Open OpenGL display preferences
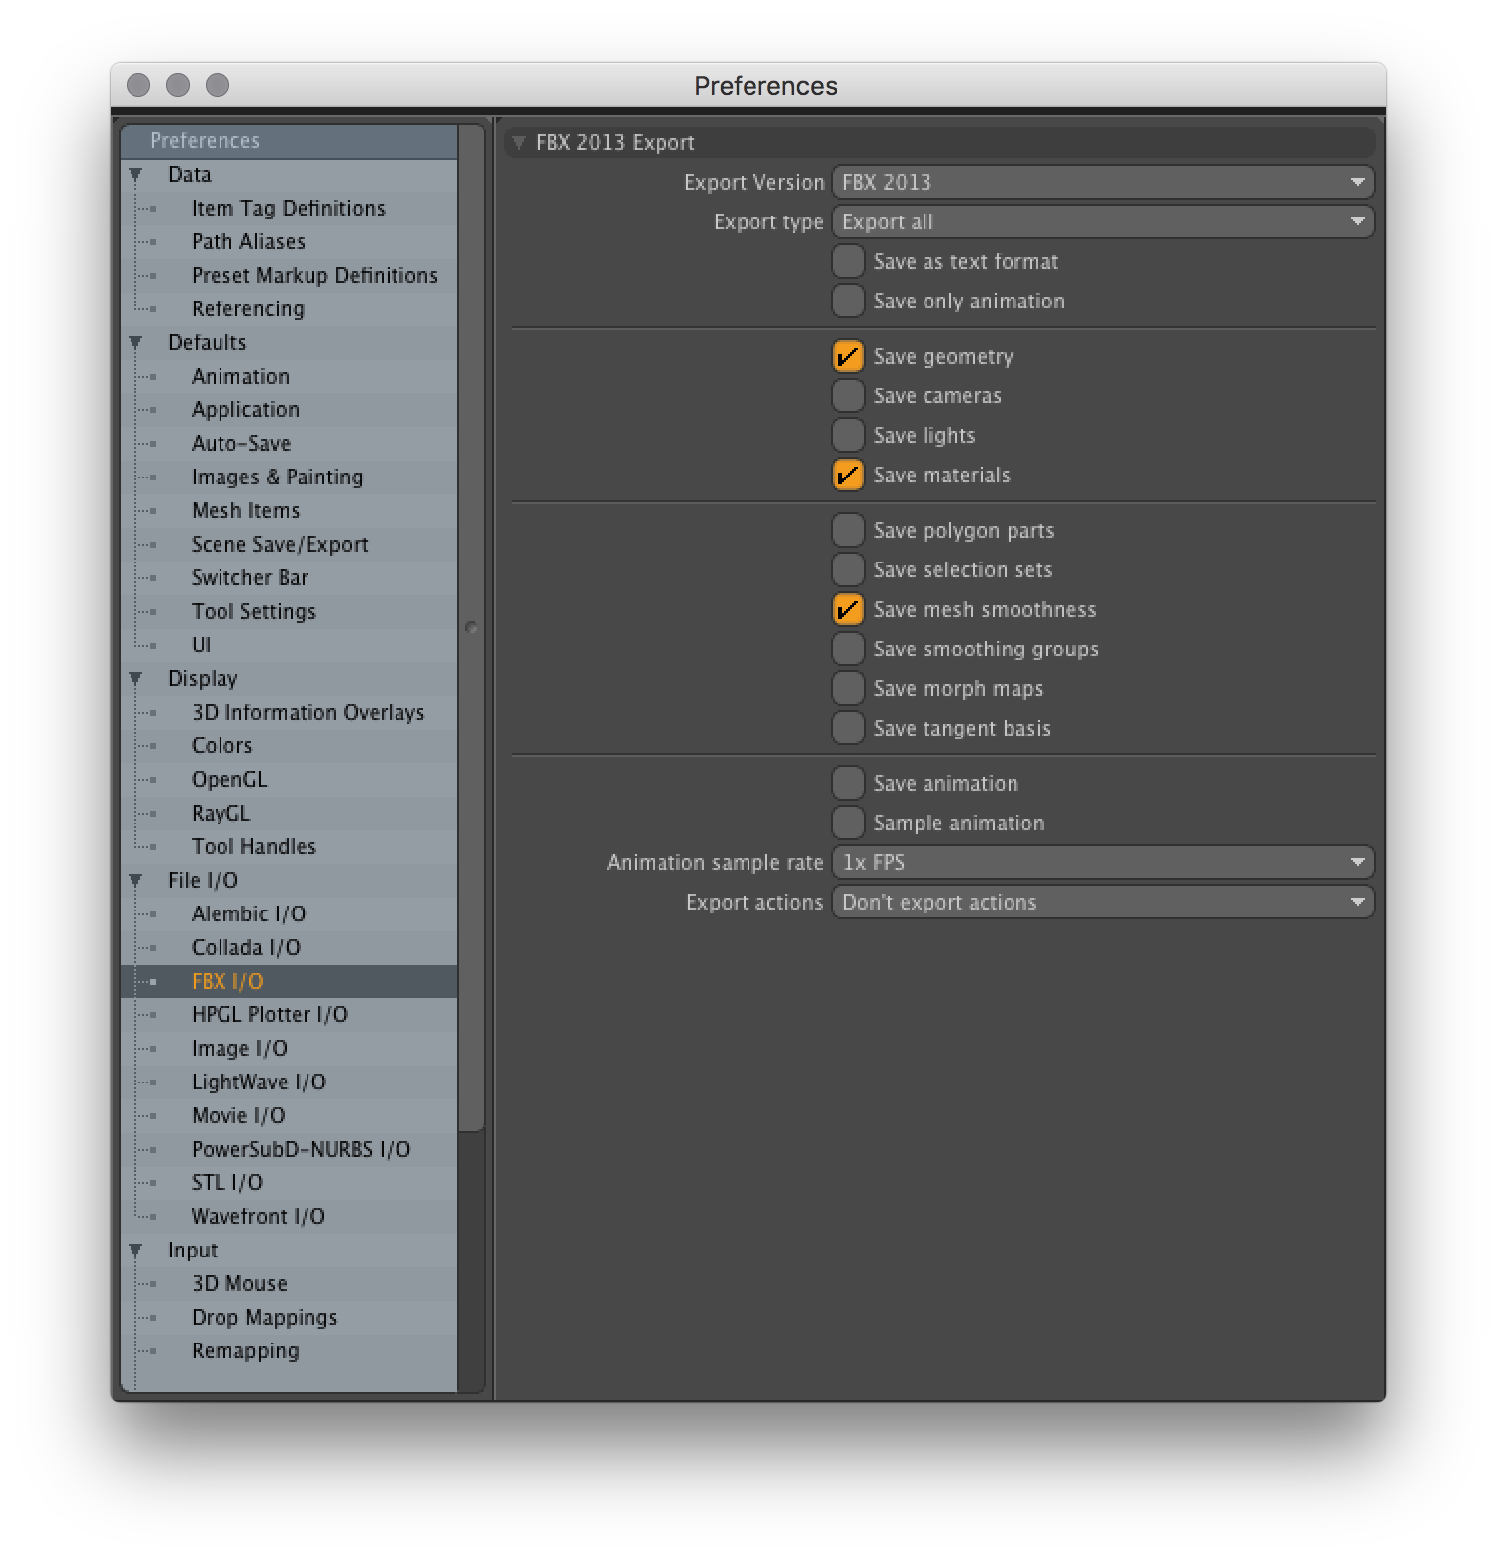Viewport: 1497px width, 1560px height. [289, 780]
